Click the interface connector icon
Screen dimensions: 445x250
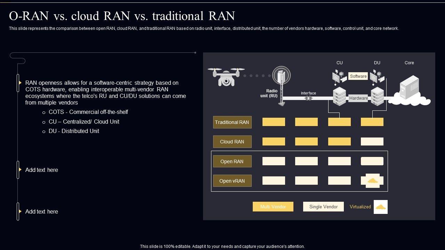[x=308, y=98]
